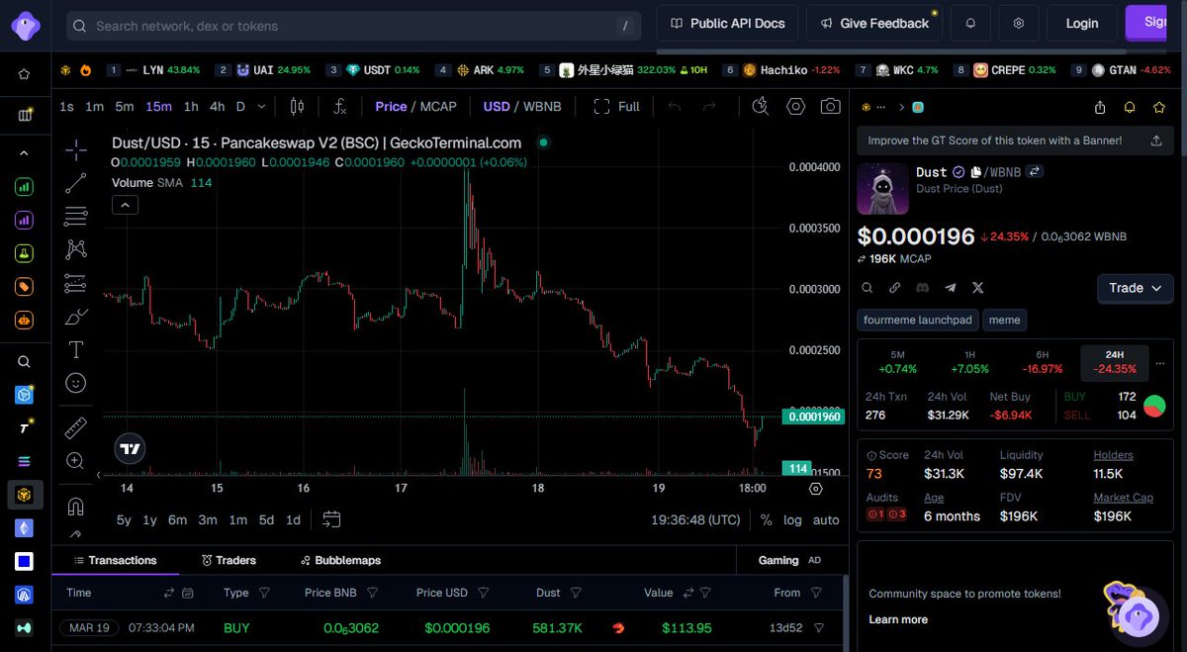The width and height of the screenshot is (1187, 652).
Task: Open the From column filter
Action: point(816,593)
